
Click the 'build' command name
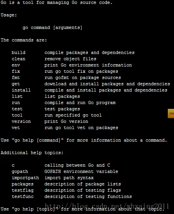(18, 52)
